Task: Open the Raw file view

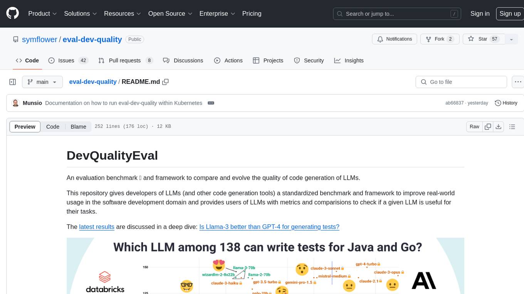Action: (x=474, y=127)
